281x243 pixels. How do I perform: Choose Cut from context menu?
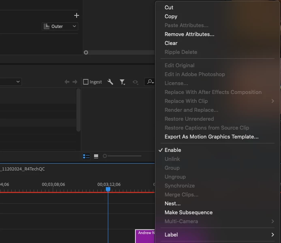point(169,8)
